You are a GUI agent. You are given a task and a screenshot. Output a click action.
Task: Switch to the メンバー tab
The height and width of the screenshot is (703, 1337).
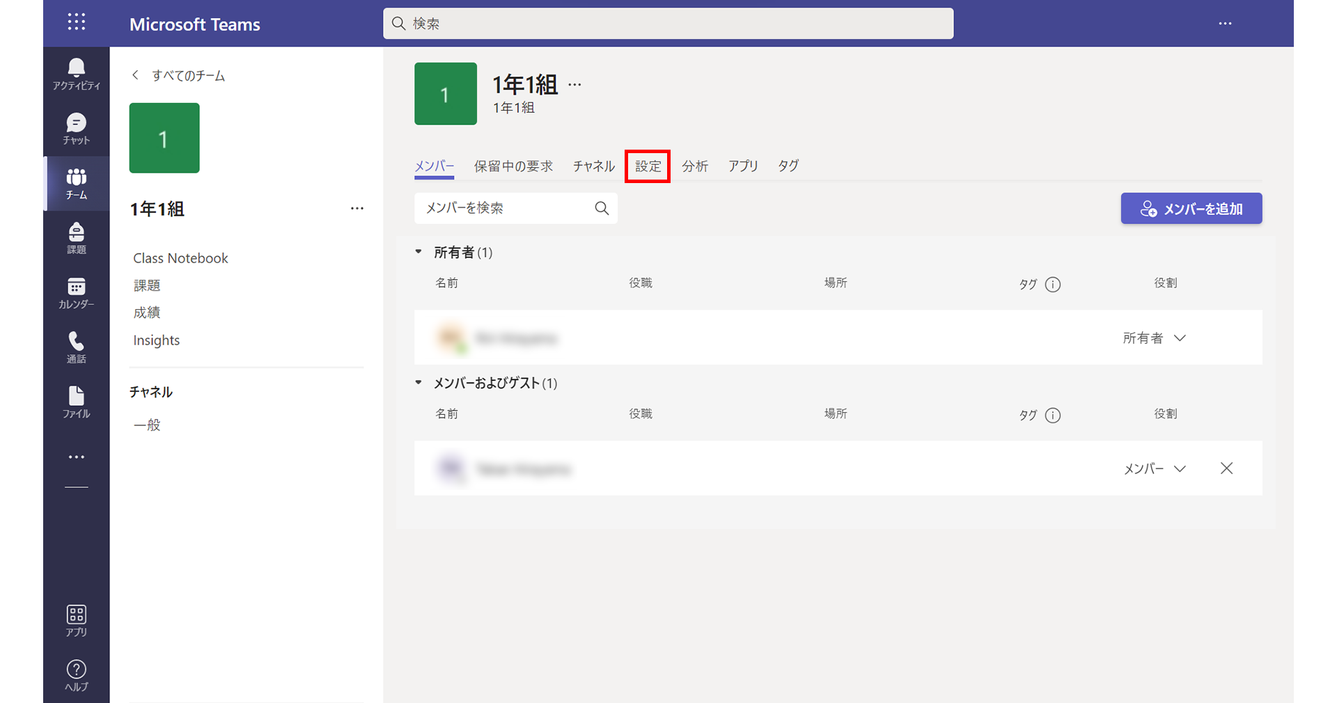pos(434,166)
